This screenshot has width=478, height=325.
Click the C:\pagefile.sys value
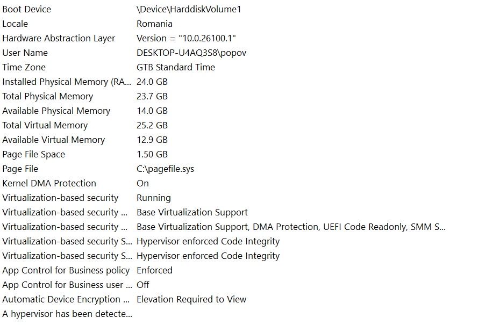click(x=165, y=169)
